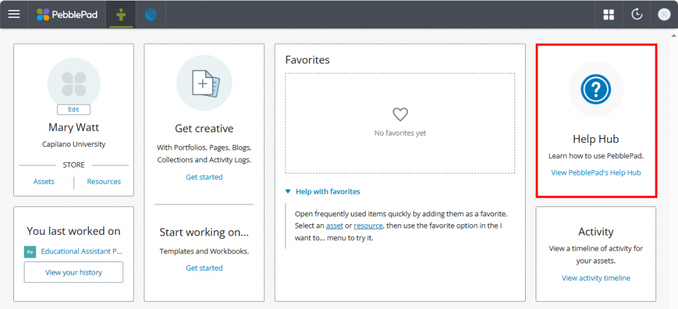Image resolution: width=678 pixels, height=309 pixels.
Task: Click Get started under Get creative
Action: 204,177
